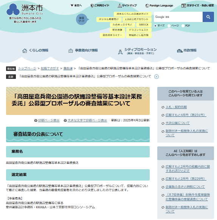
Task: Click the Google search input field
Action: (x=178, y=17)
